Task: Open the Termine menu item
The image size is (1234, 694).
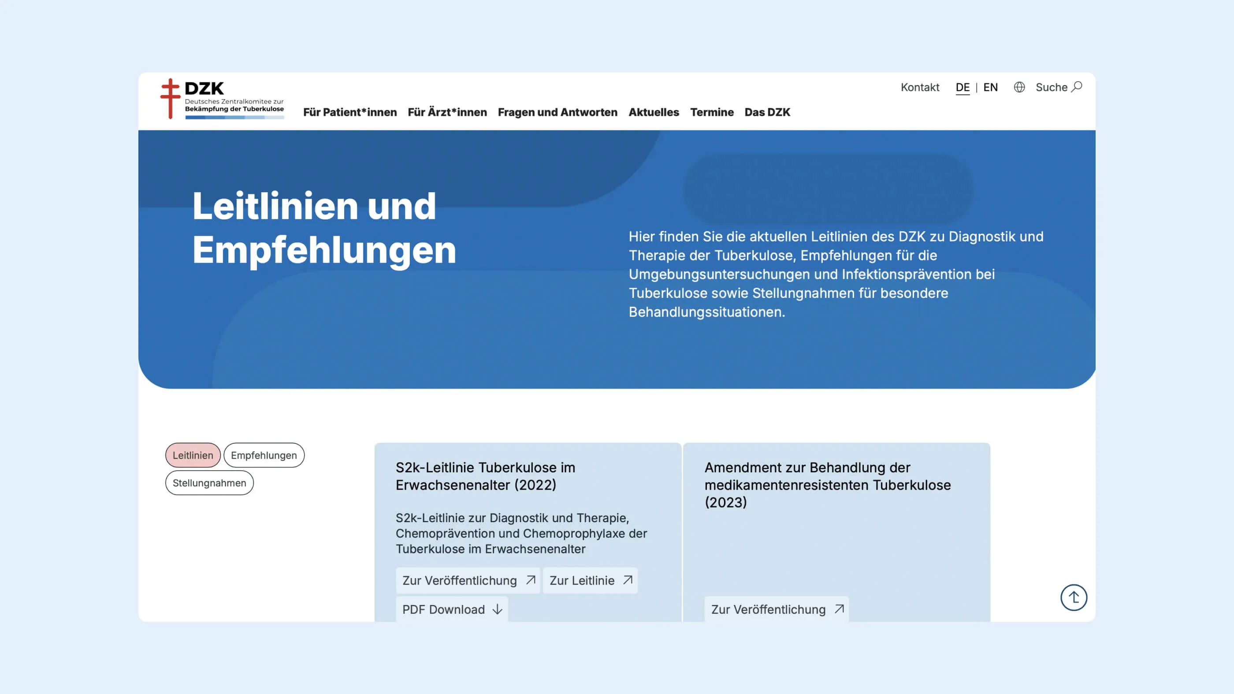Action: pos(711,112)
